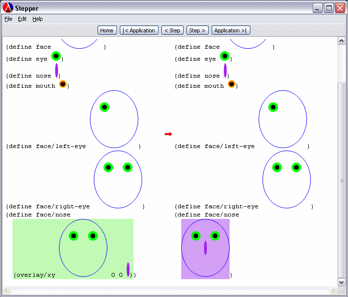The image size is (348, 297).
Task: Click left pane face/left-eye image
Action: [x=114, y=119]
